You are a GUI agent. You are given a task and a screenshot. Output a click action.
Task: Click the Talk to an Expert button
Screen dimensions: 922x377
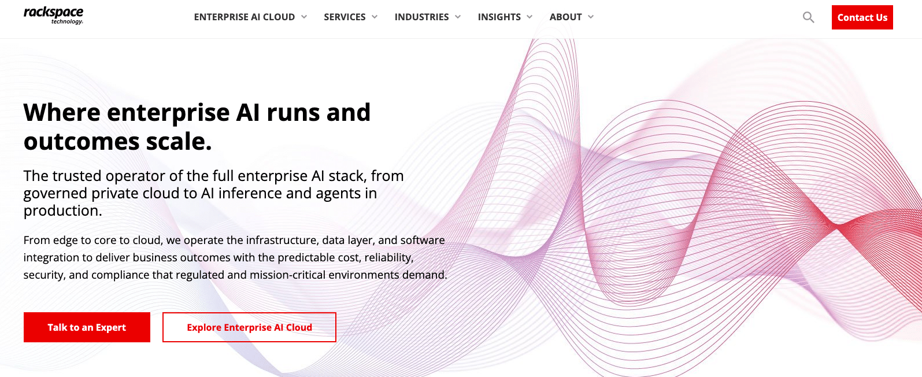click(87, 327)
